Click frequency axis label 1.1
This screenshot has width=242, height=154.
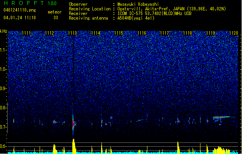click(x=3, y=50)
